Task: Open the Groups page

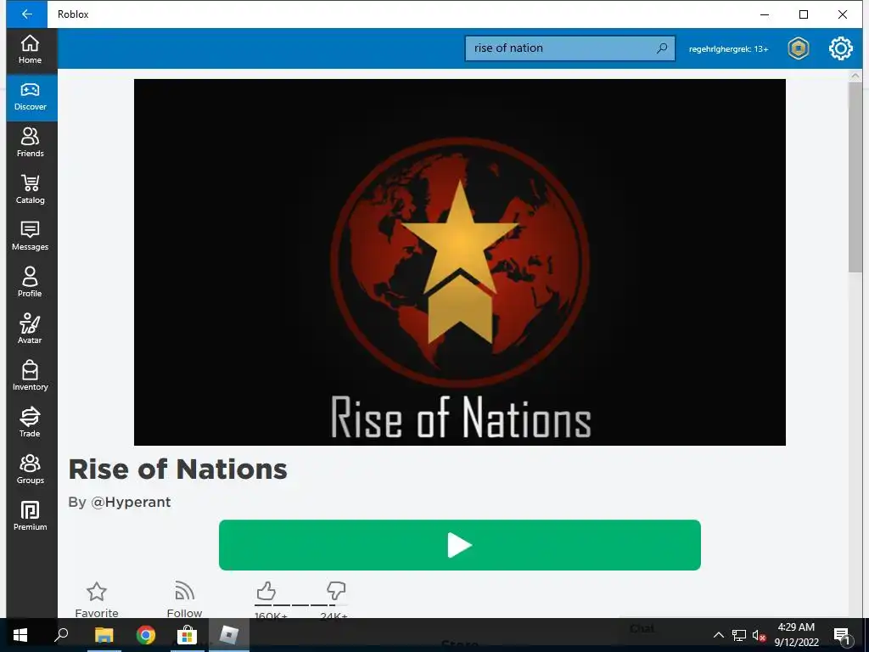Action: coord(31,469)
